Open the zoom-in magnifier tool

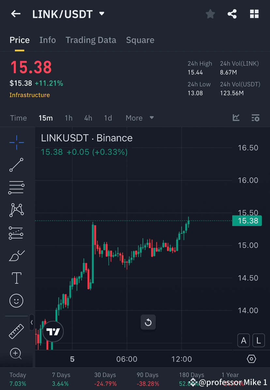click(x=16, y=354)
